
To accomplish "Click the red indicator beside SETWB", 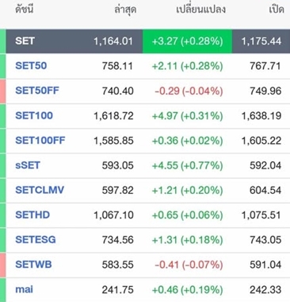I will point(2,265).
